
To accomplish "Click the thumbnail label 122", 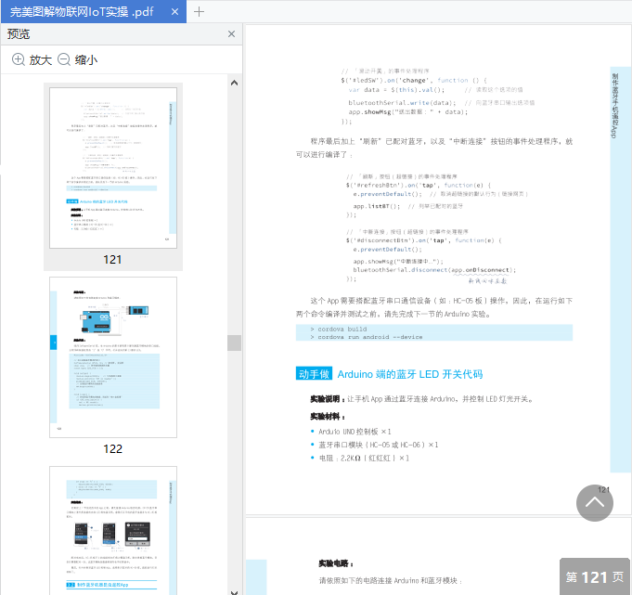I will (x=112, y=449).
